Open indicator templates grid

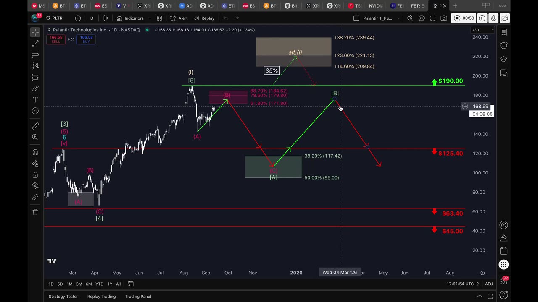click(159, 18)
